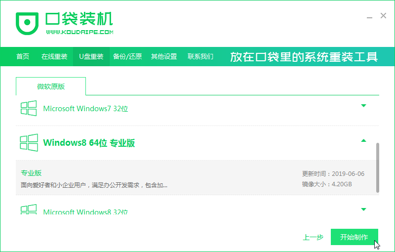Viewport: 395px width, 252px height.
Task: Expand the Microsoft Windows8 32位 entry arrow
Action: [363, 210]
